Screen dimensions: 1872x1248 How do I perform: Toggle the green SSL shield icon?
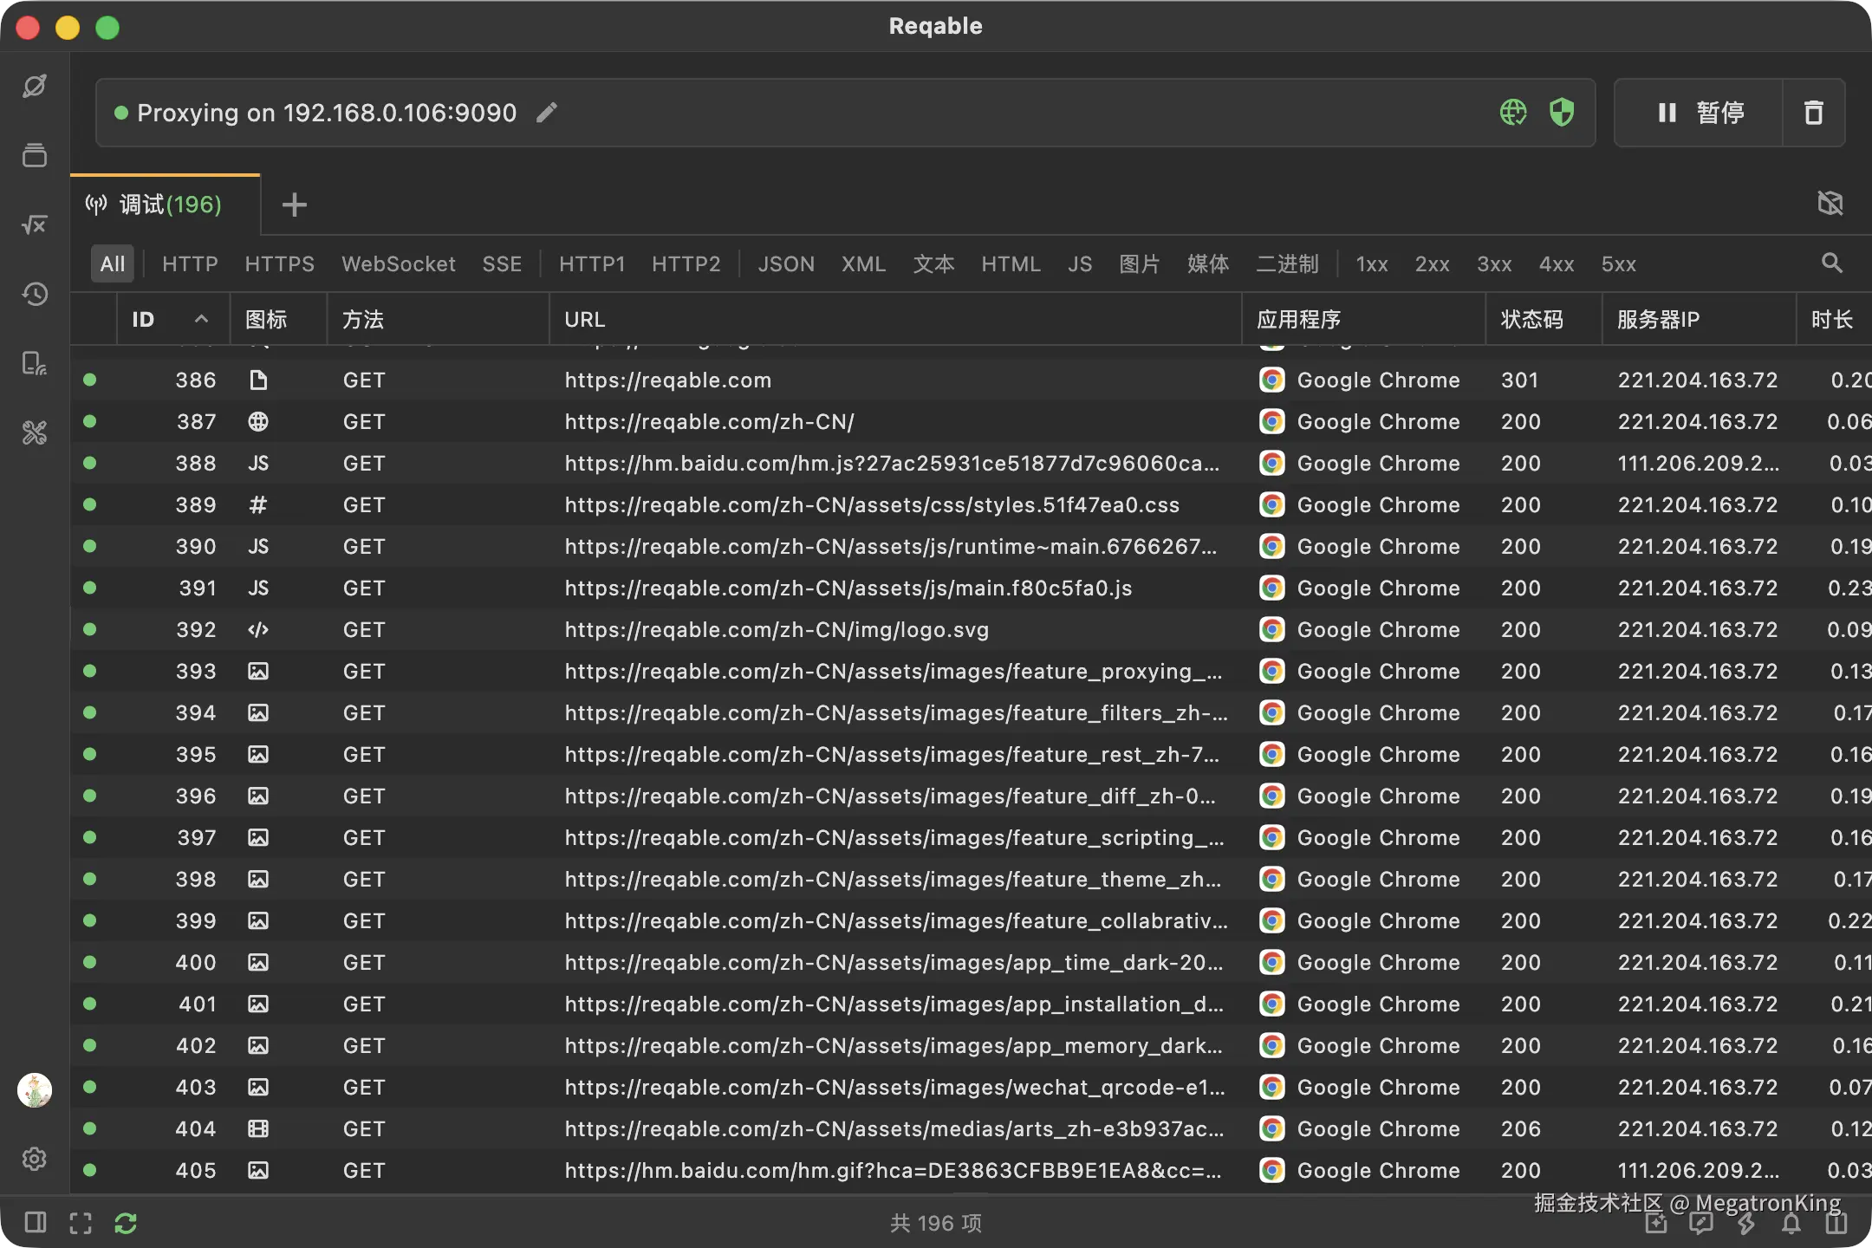click(x=1562, y=113)
